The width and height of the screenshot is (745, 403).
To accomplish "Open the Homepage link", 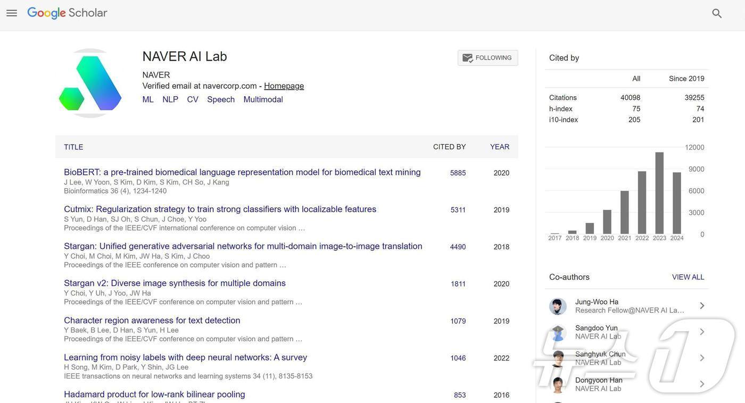I will (284, 86).
